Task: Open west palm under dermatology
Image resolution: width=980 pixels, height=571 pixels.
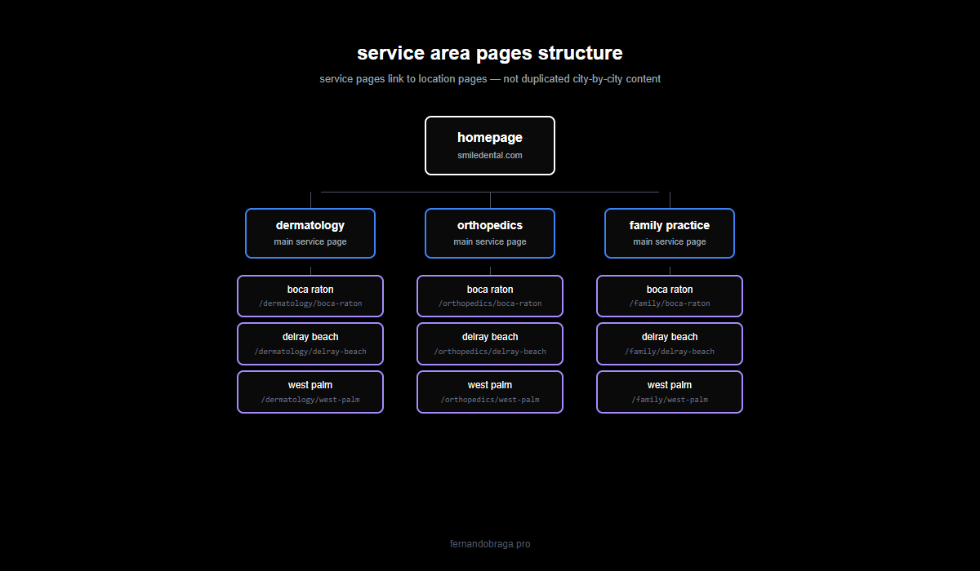Action: click(x=310, y=392)
